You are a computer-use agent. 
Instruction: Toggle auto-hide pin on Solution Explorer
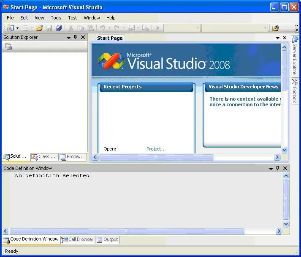(76, 37)
